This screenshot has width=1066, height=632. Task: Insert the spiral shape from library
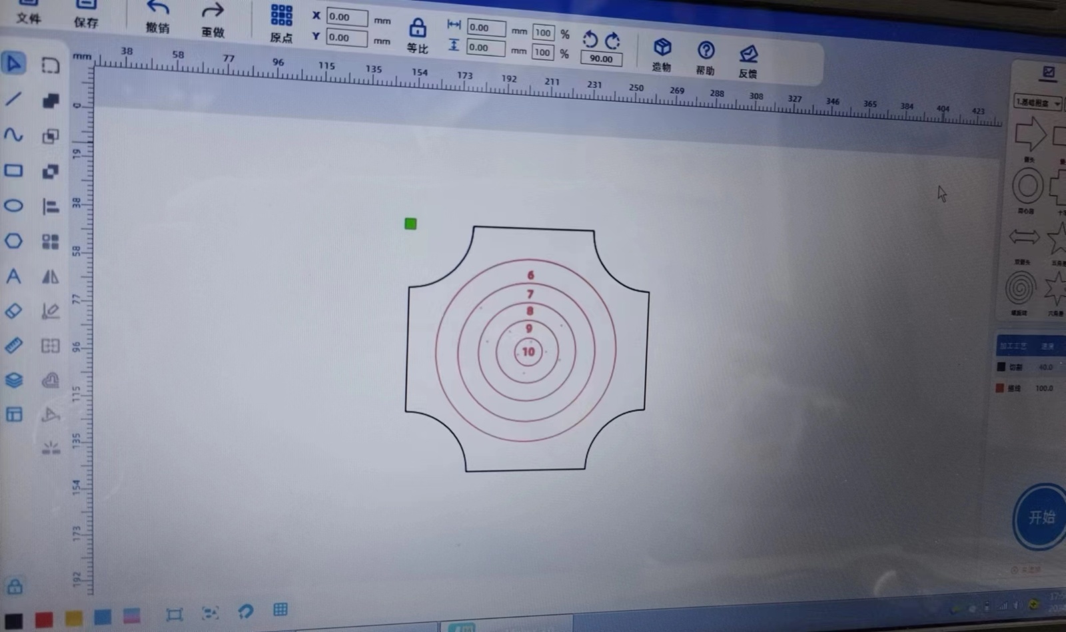pos(1020,289)
